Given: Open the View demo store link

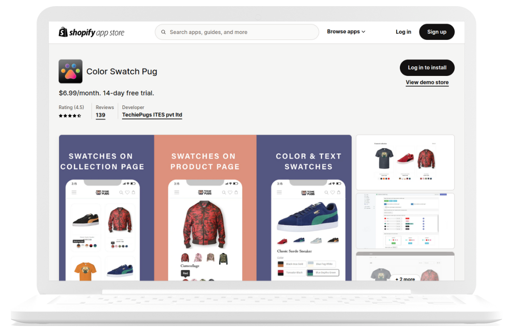Looking at the screenshot, I should pos(427,83).
